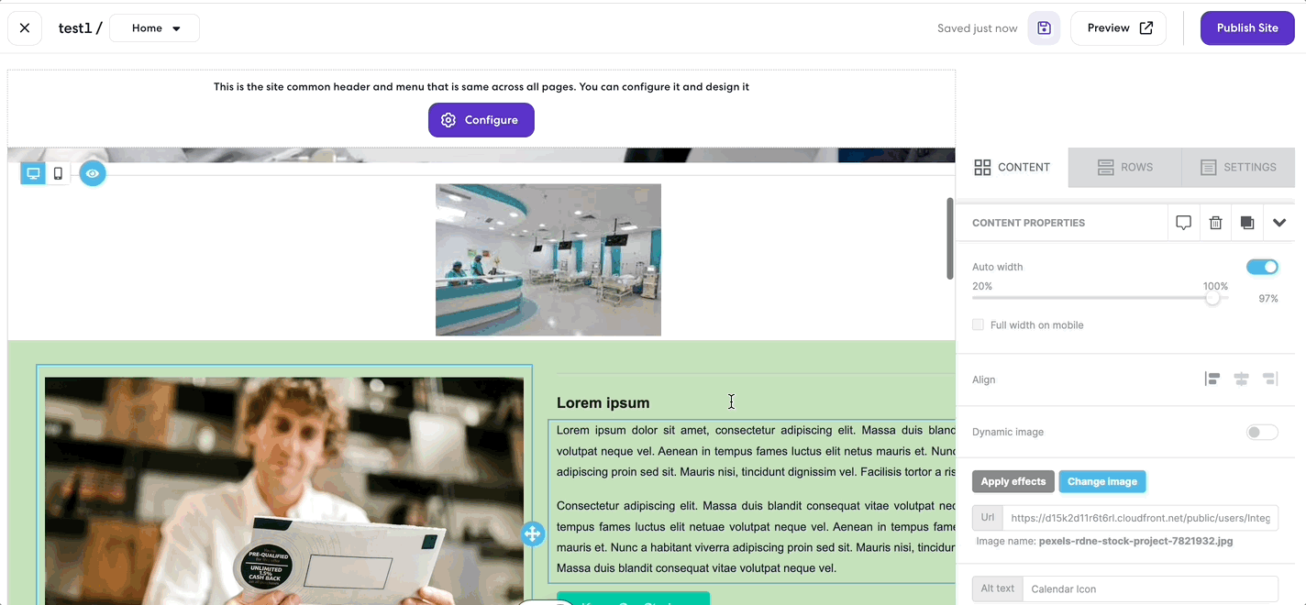
Task: Click the save disk icon
Action: [x=1044, y=28]
